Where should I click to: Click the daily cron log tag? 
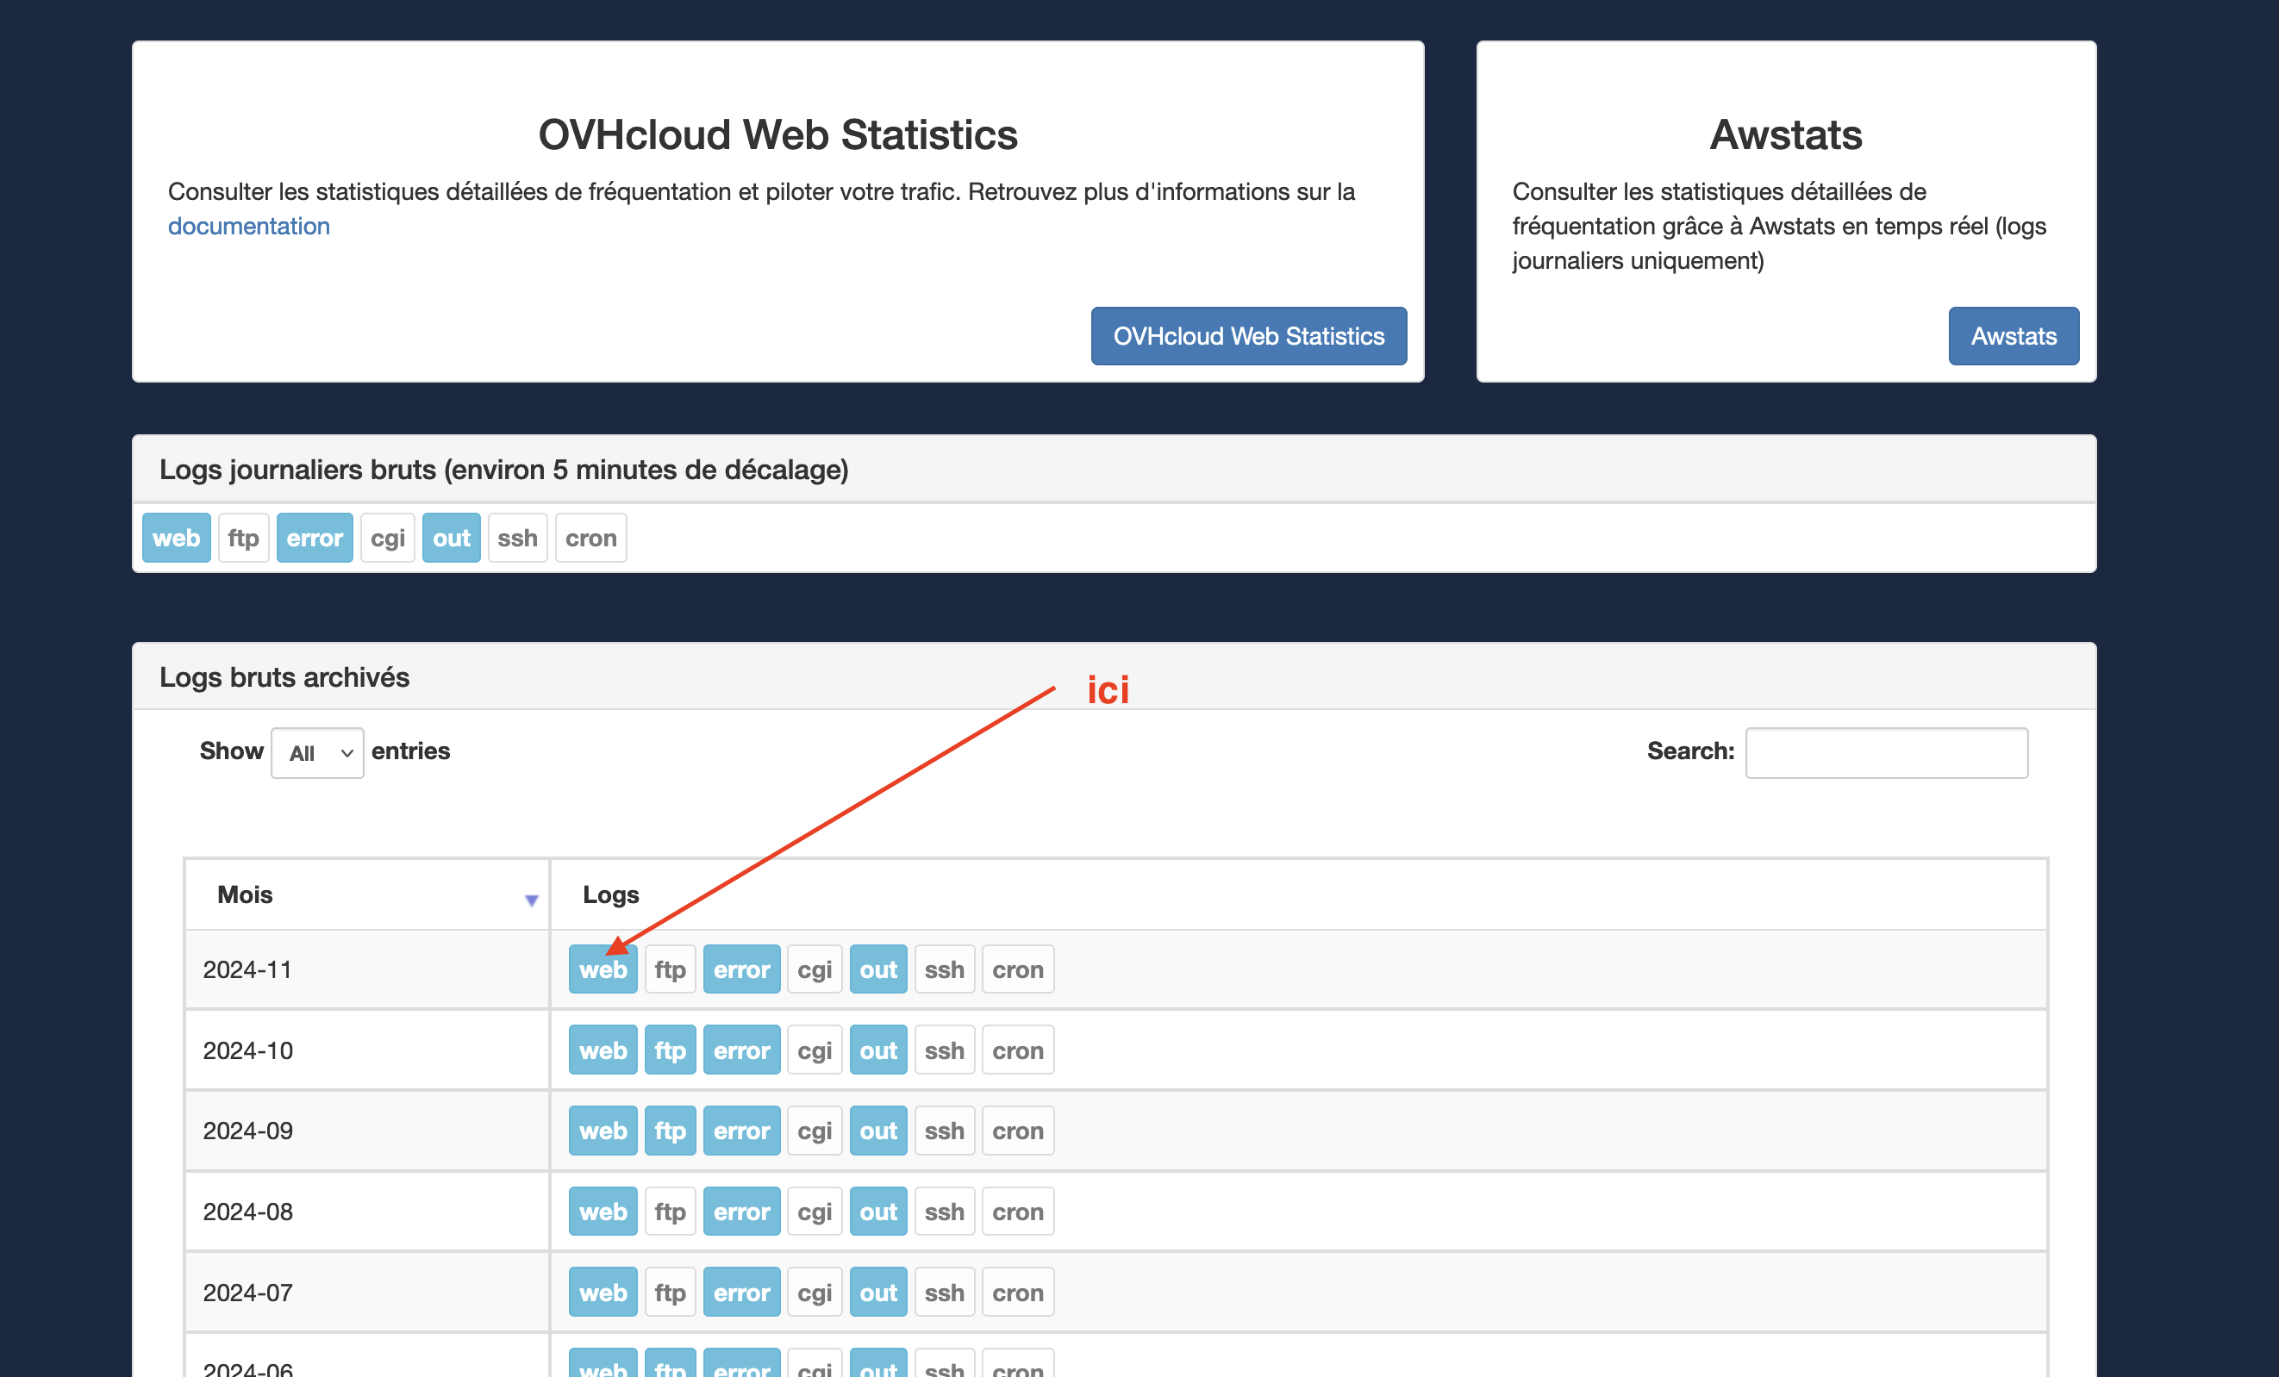pos(590,538)
